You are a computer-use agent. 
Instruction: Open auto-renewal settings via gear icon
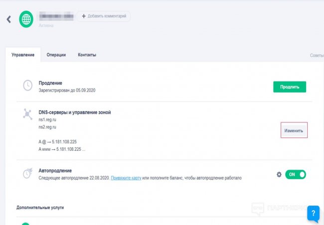[279, 175]
